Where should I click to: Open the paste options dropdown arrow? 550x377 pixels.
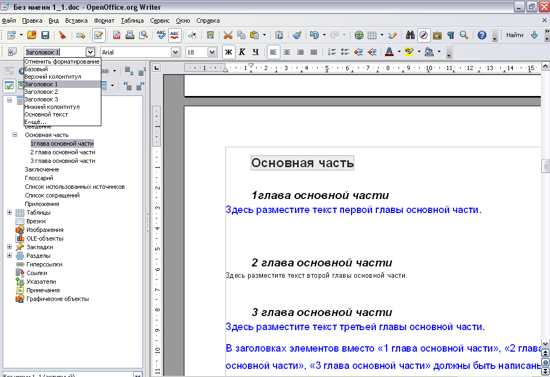pos(264,35)
